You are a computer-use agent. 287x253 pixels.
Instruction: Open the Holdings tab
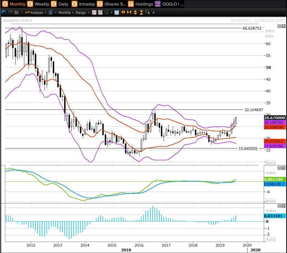pyautogui.click(x=140, y=4)
